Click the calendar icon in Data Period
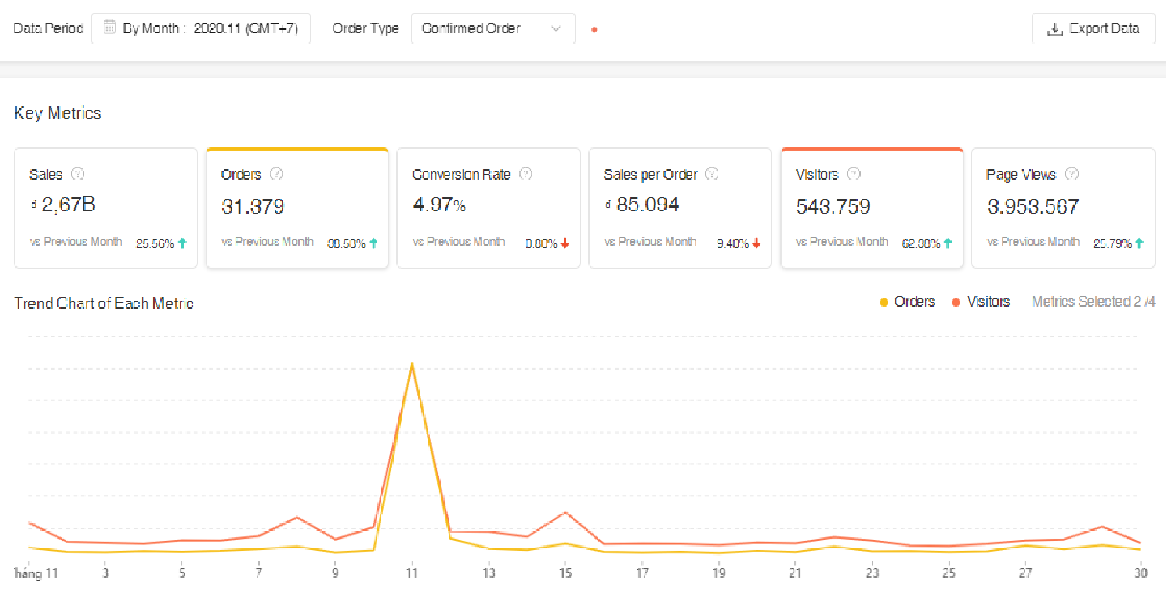 (110, 28)
